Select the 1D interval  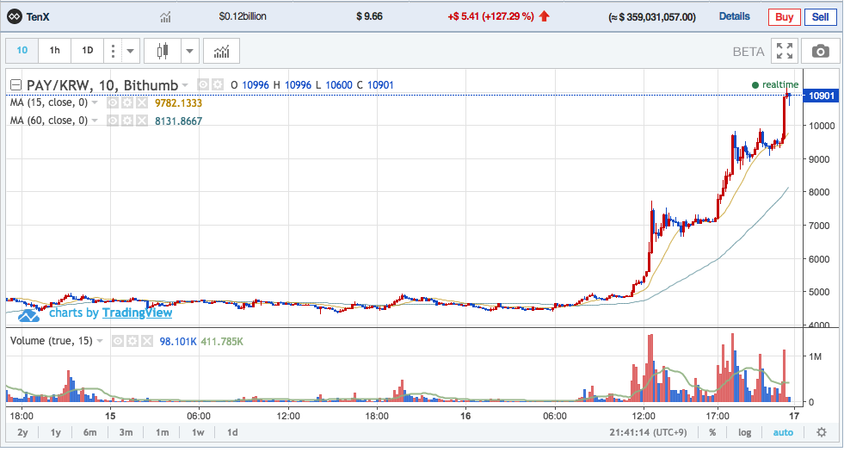pyautogui.click(x=87, y=51)
